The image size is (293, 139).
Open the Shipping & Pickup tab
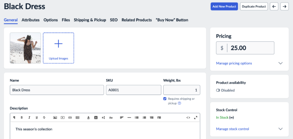click(x=90, y=20)
